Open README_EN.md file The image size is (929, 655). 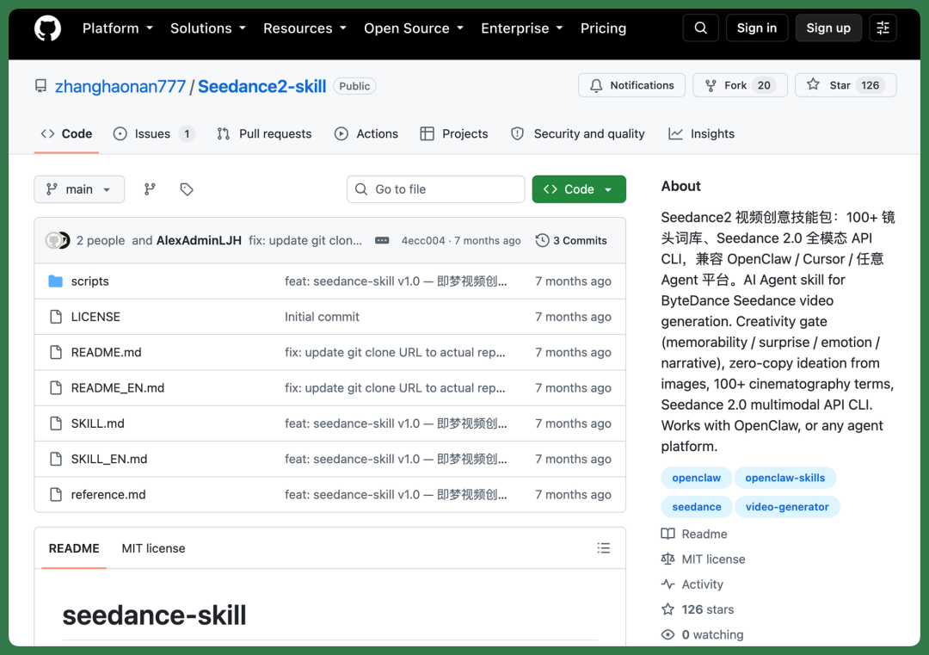coord(117,387)
